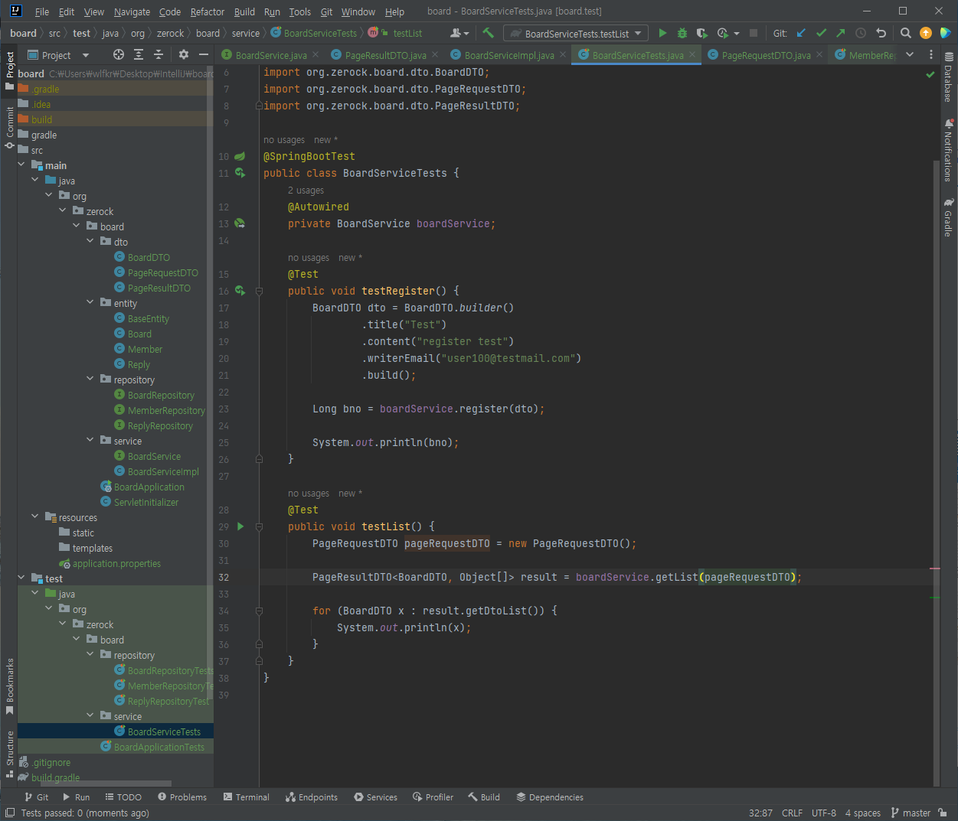
Task: Click the editor vertical scrollbar
Action: pos(936,473)
